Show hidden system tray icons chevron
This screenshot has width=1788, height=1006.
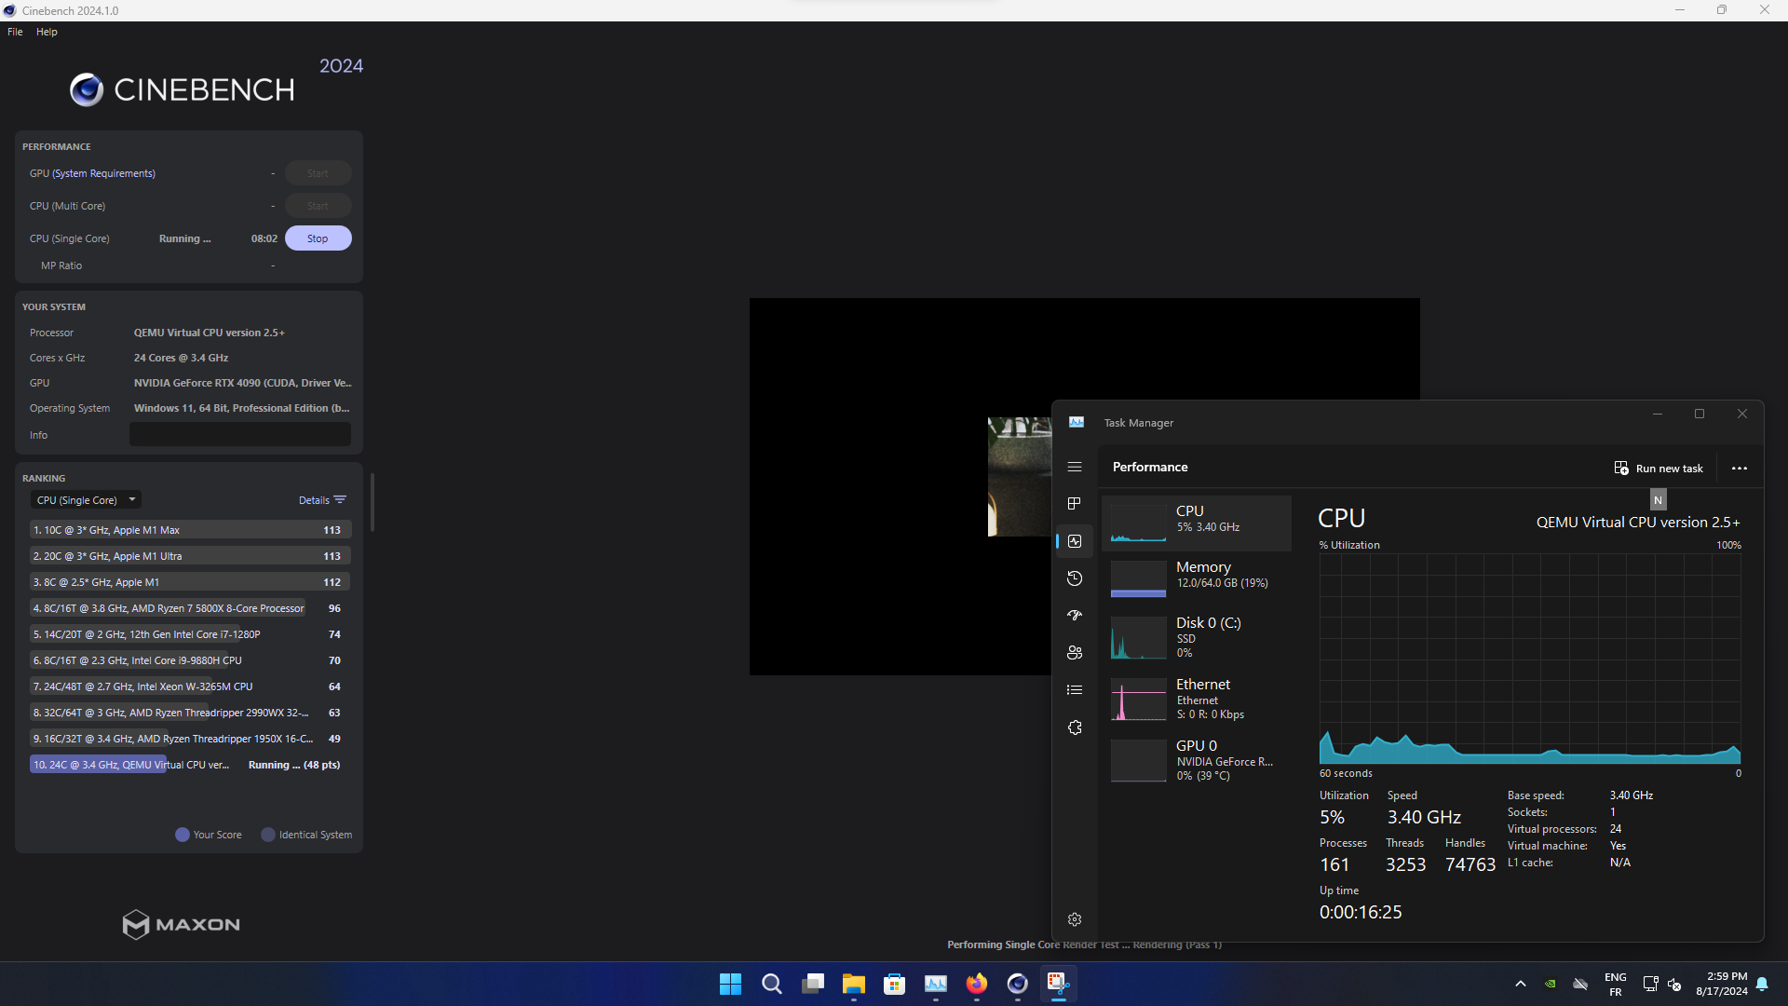point(1521,984)
